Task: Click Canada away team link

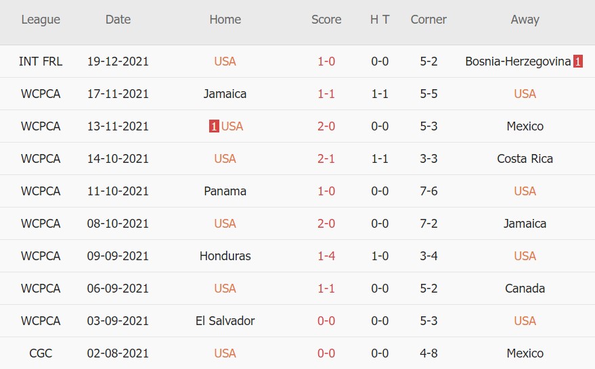Action: click(525, 289)
